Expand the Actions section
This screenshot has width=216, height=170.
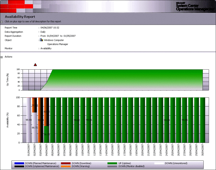point(2,57)
